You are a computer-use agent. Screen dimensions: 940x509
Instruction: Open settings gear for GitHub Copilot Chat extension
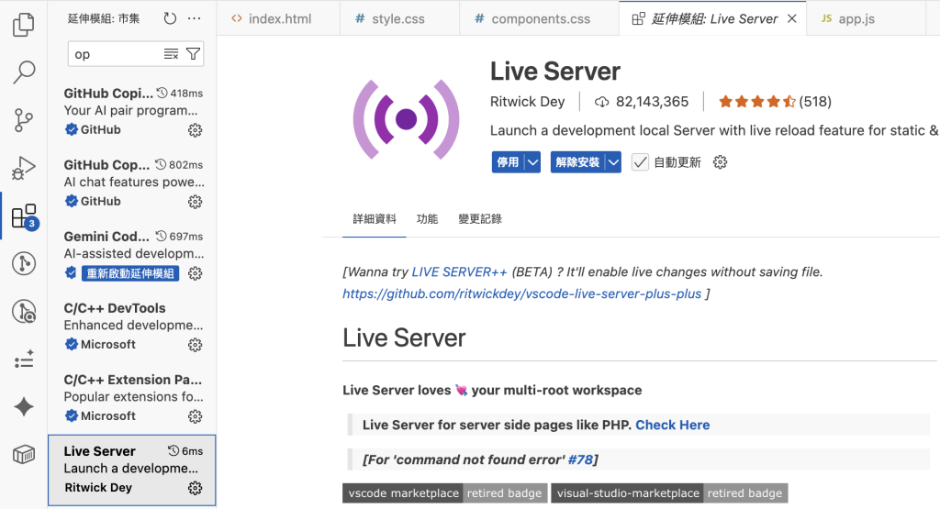coord(195,202)
